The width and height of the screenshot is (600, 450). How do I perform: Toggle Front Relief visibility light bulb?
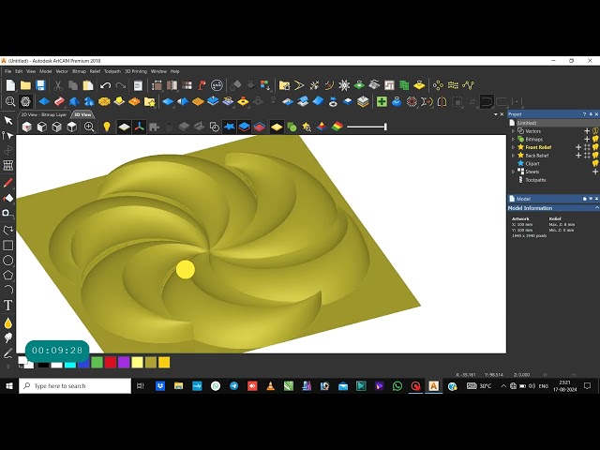click(x=595, y=147)
